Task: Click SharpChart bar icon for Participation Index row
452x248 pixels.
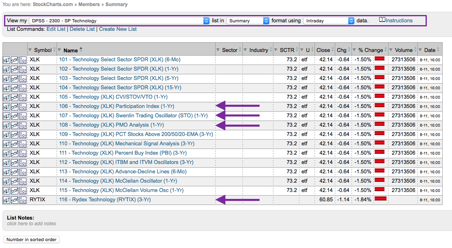Action: 7,106
